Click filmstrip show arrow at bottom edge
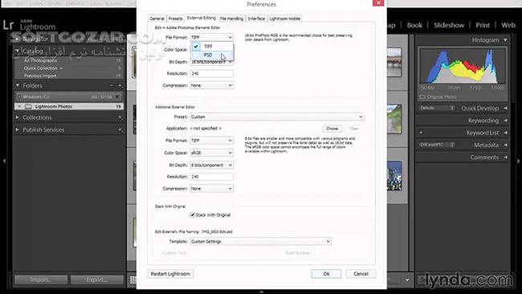This screenshot has height=294, width=522. tap(261, 292)
